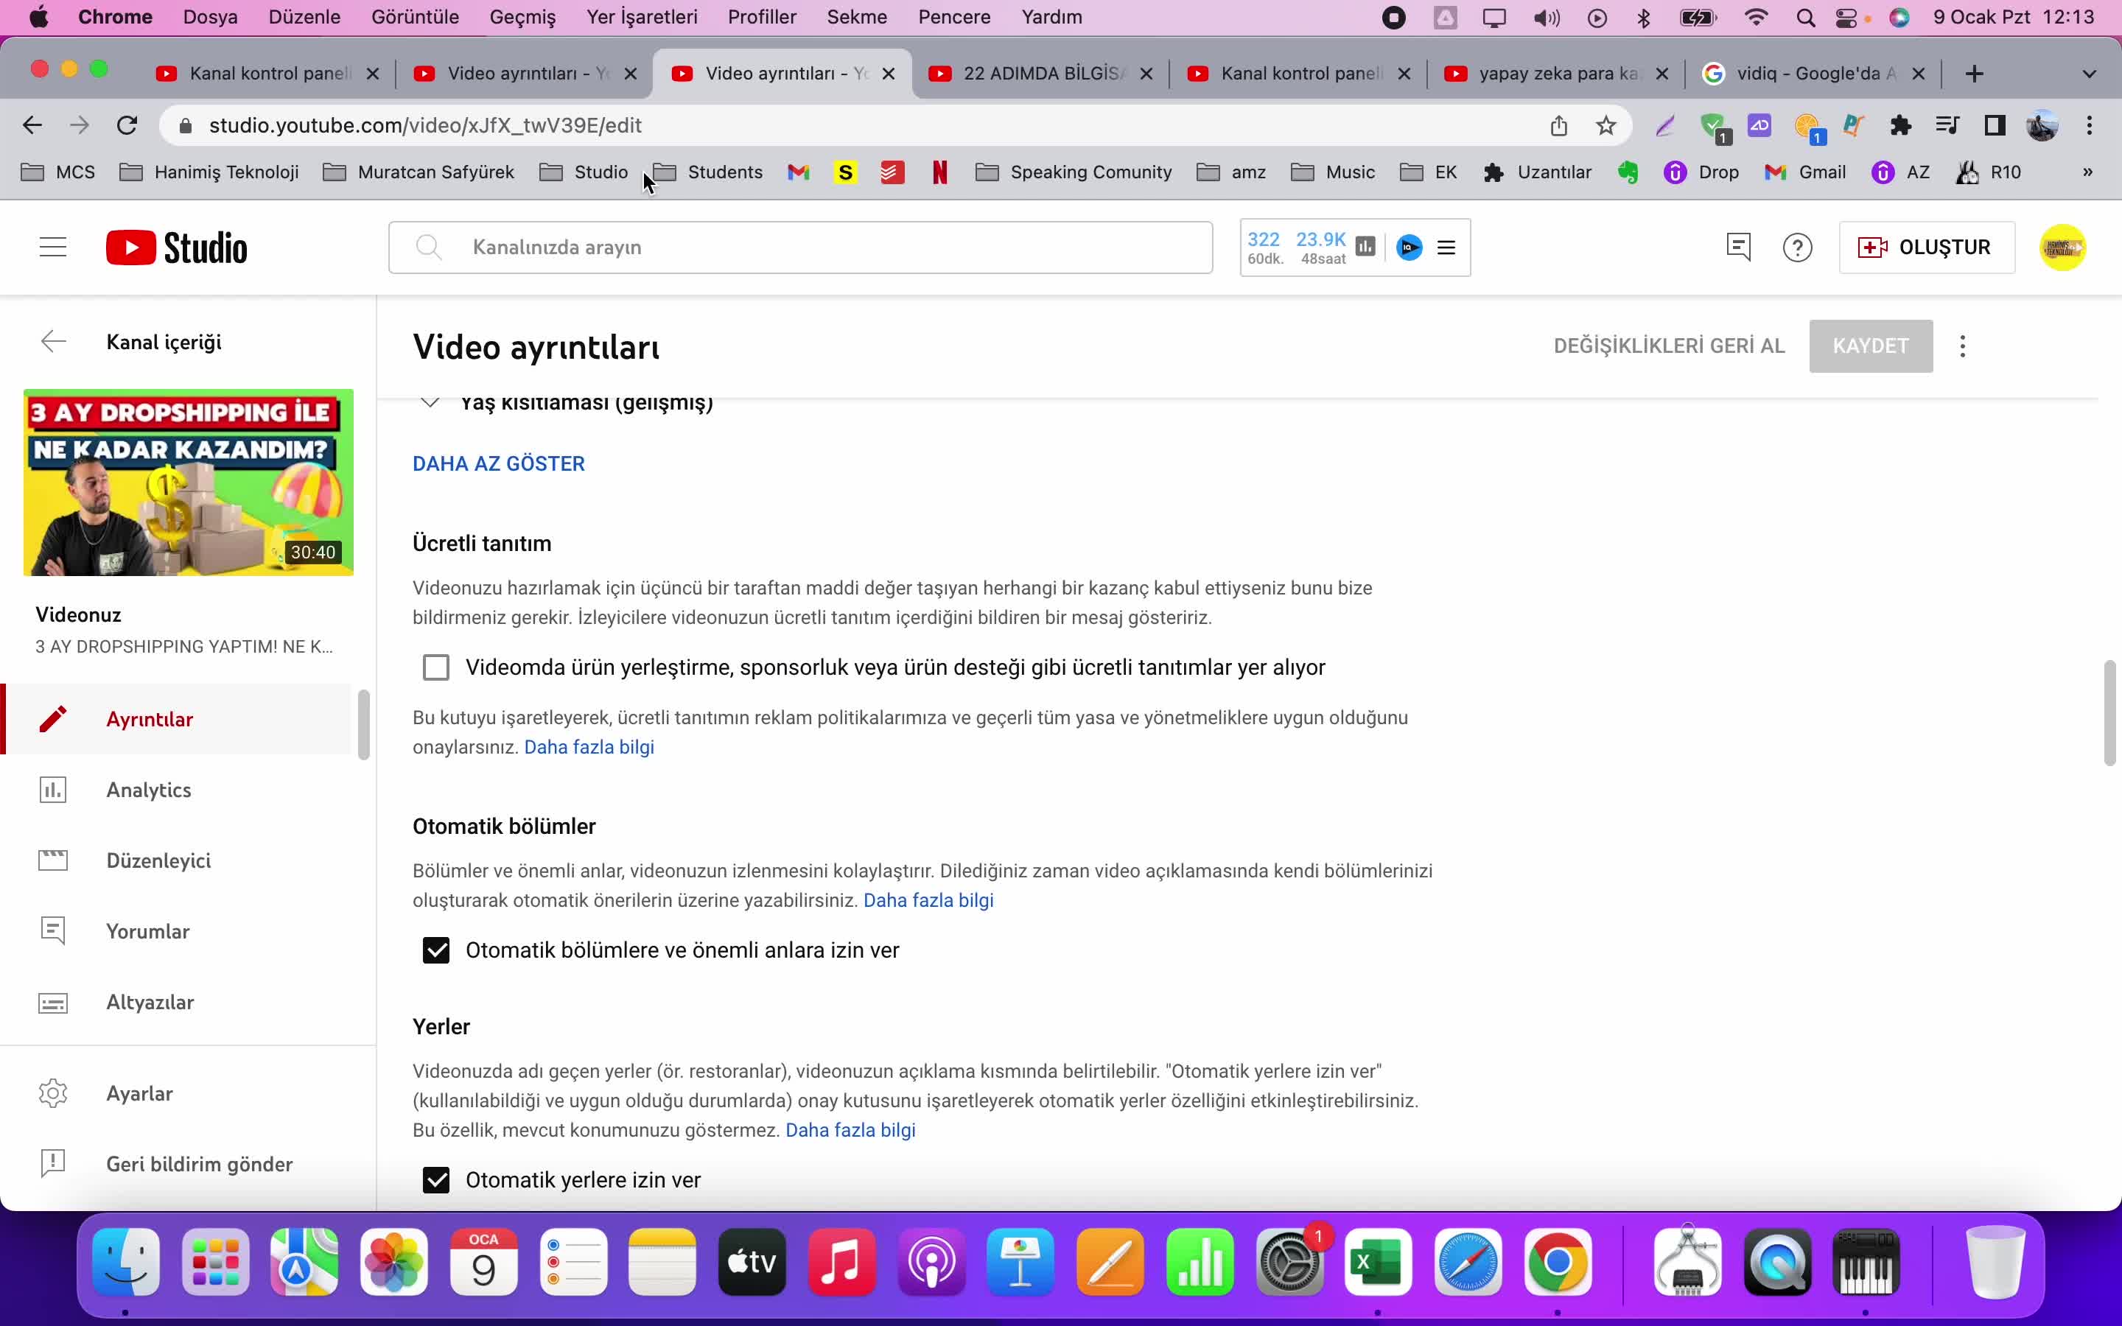The image size is (2122, 1326).
Task: Collapse DAHA AZ GÖSTER section
Action: point(498,463)
